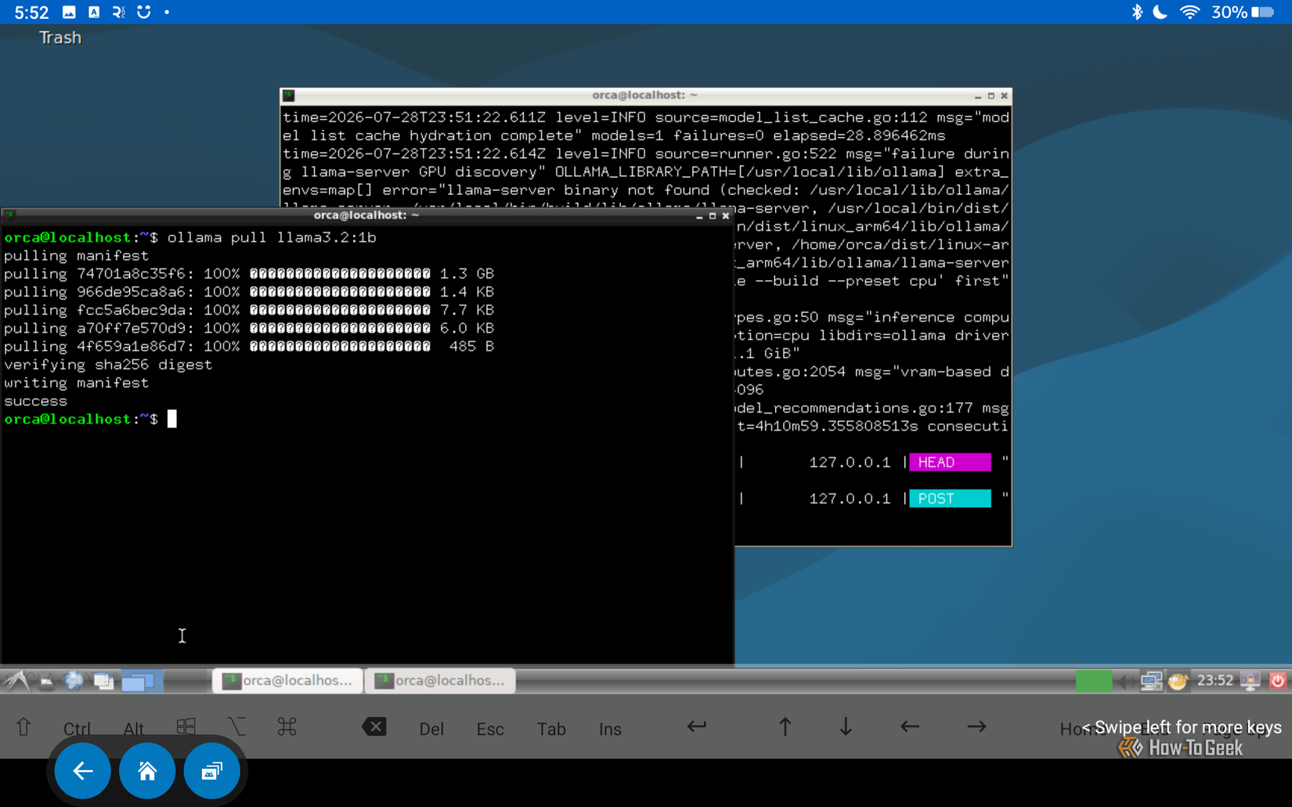This screenshot has width=1292, height=807.
Task: Tap the Return arrow key
Action: click(x=697, y=726)
